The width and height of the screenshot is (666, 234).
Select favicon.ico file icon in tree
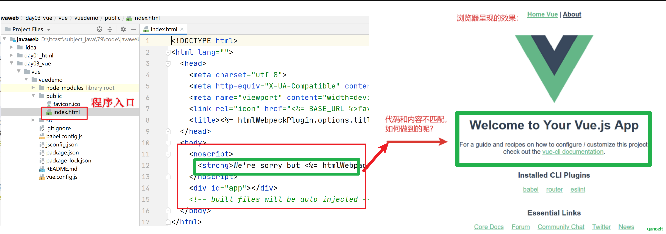[x=49, y=104]
